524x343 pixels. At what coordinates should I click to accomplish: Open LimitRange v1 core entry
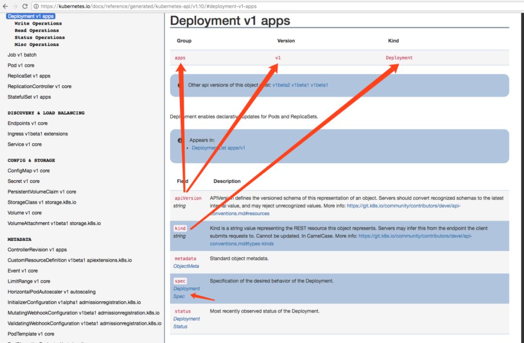29,281
